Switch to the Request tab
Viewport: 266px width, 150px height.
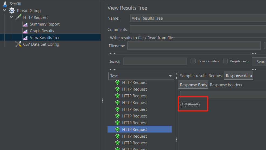pyautogui.click(x=216, y=76)
